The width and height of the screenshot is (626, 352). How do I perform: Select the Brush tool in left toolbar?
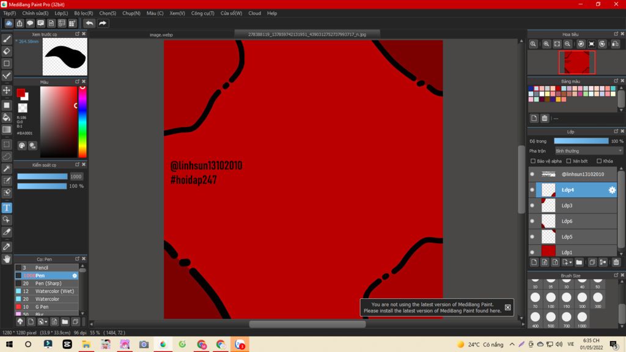7,39
